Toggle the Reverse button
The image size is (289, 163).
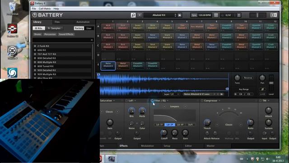248,78
